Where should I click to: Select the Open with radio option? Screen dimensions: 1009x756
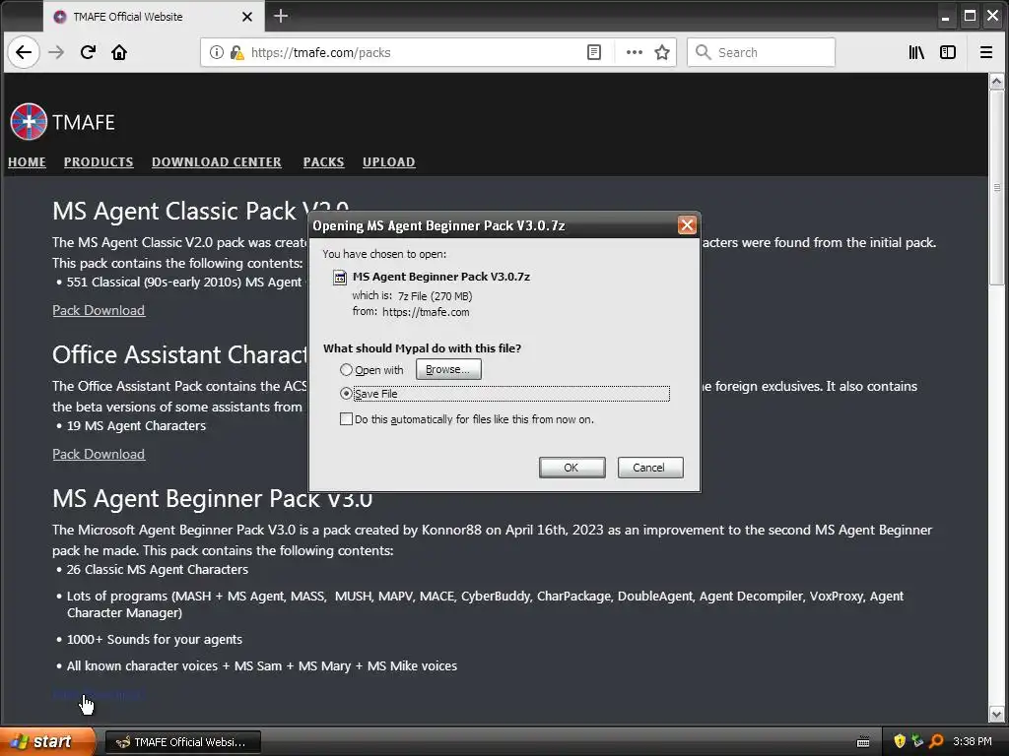point(346,370)
